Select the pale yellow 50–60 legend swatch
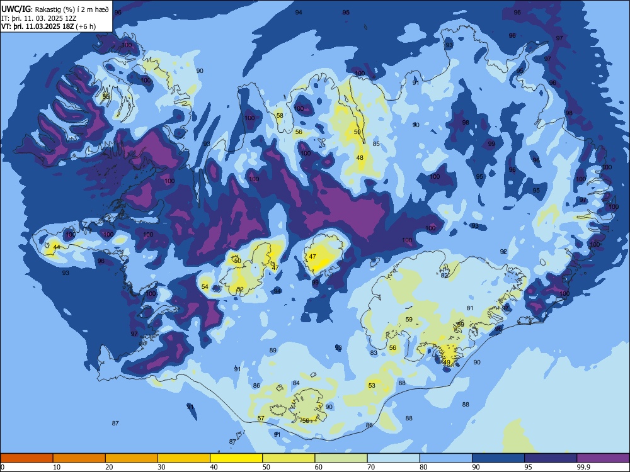 [289, 458]
